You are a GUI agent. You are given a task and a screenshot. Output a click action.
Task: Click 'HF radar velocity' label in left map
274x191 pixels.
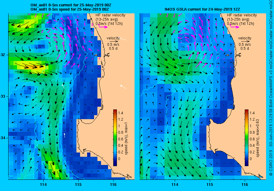click(x=111, y=15)
